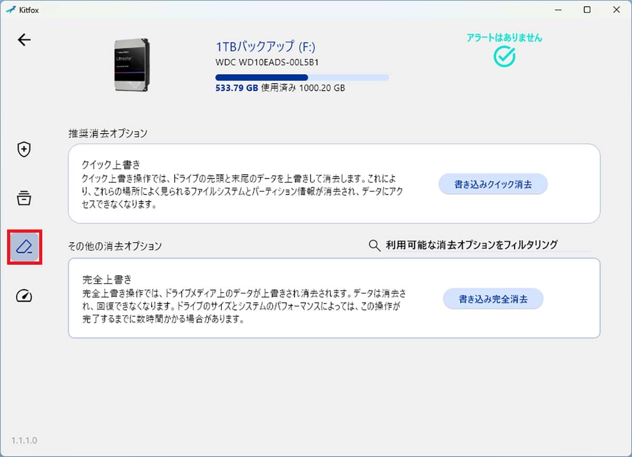Click the search magnifier icon
This screenshot has height=457, width=632.
tap(374, 245)
